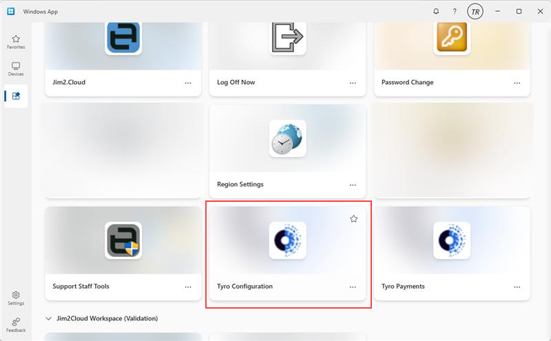The image size is (551, 341).
Task: Favorite the Tyro Configuration card via star
Action: tap(353, 219)
